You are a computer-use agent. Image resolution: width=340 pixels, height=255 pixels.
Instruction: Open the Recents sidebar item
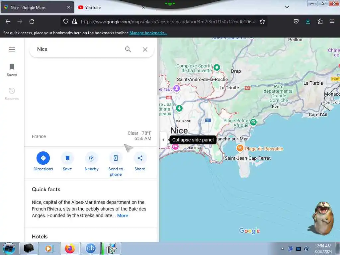(12, 94)
